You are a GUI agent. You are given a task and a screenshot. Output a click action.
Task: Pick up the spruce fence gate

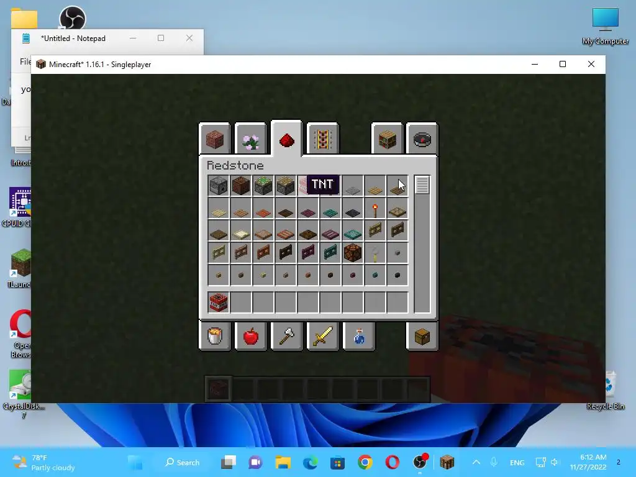coord(397,231)
